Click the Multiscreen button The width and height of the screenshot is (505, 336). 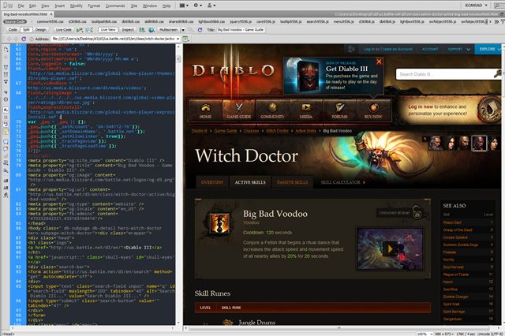pos(168,30)
